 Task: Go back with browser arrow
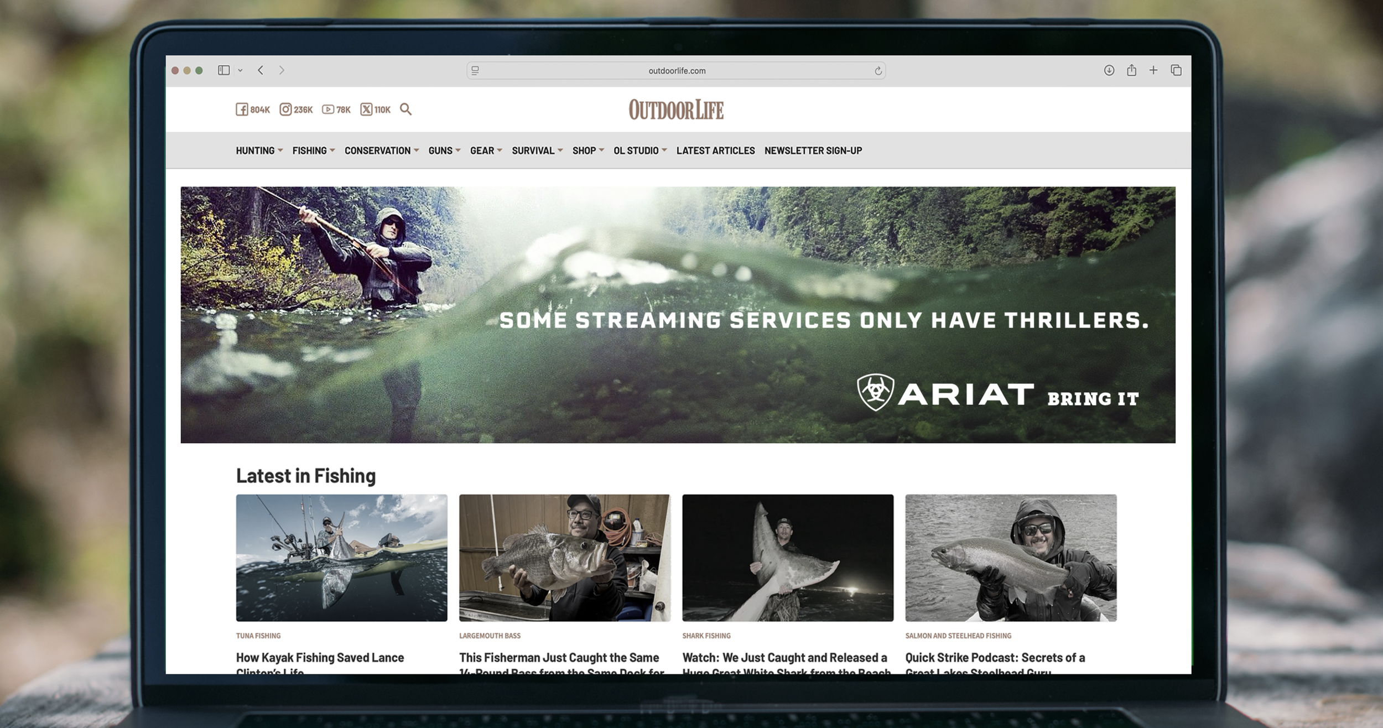click(261, 70)
